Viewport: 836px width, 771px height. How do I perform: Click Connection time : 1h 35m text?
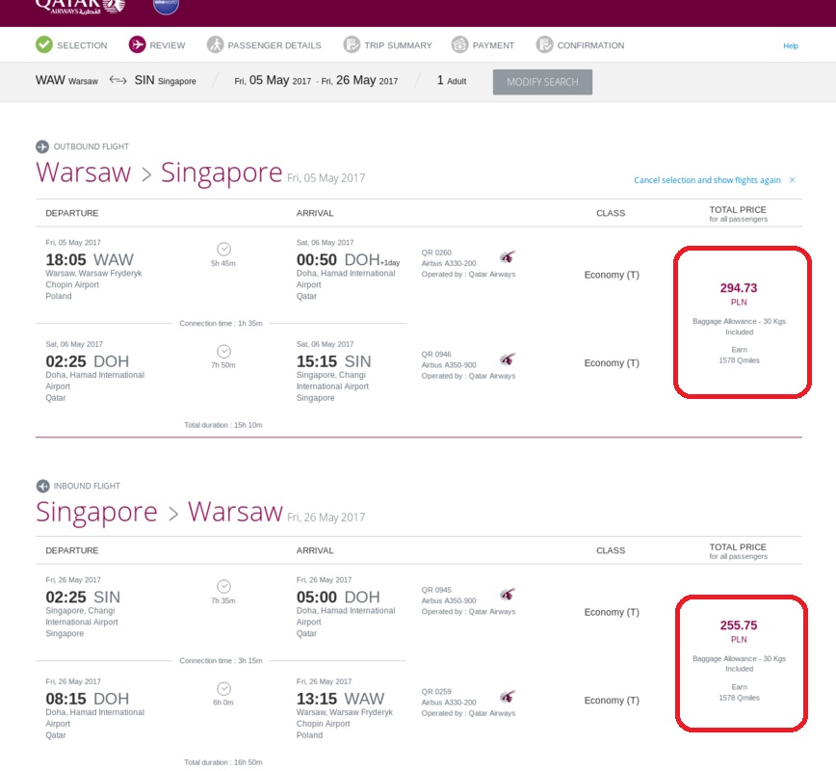[221, 324]
